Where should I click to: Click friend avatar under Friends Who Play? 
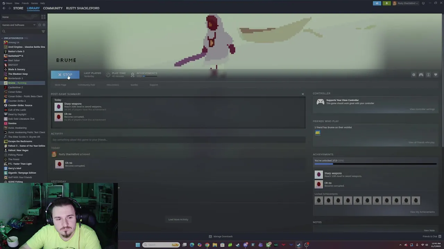coord(317,133)
